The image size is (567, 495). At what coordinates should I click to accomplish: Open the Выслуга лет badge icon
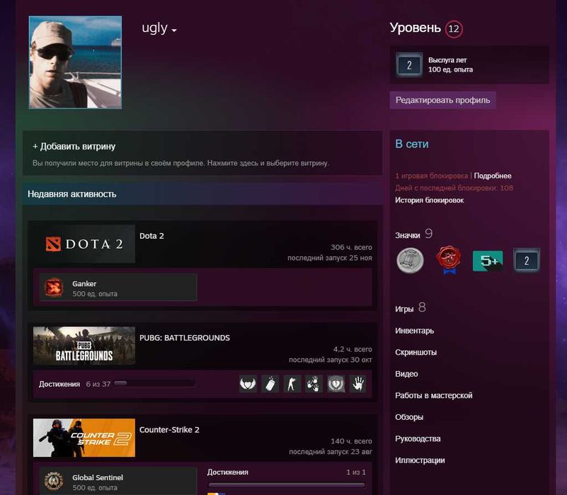[x=409, y=65]
